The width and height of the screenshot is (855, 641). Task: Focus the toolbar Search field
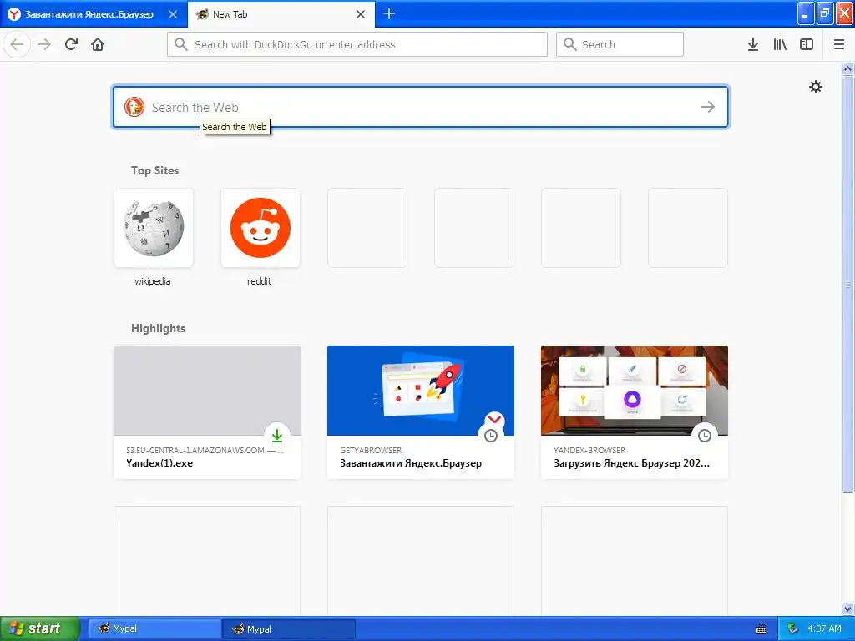620,44
